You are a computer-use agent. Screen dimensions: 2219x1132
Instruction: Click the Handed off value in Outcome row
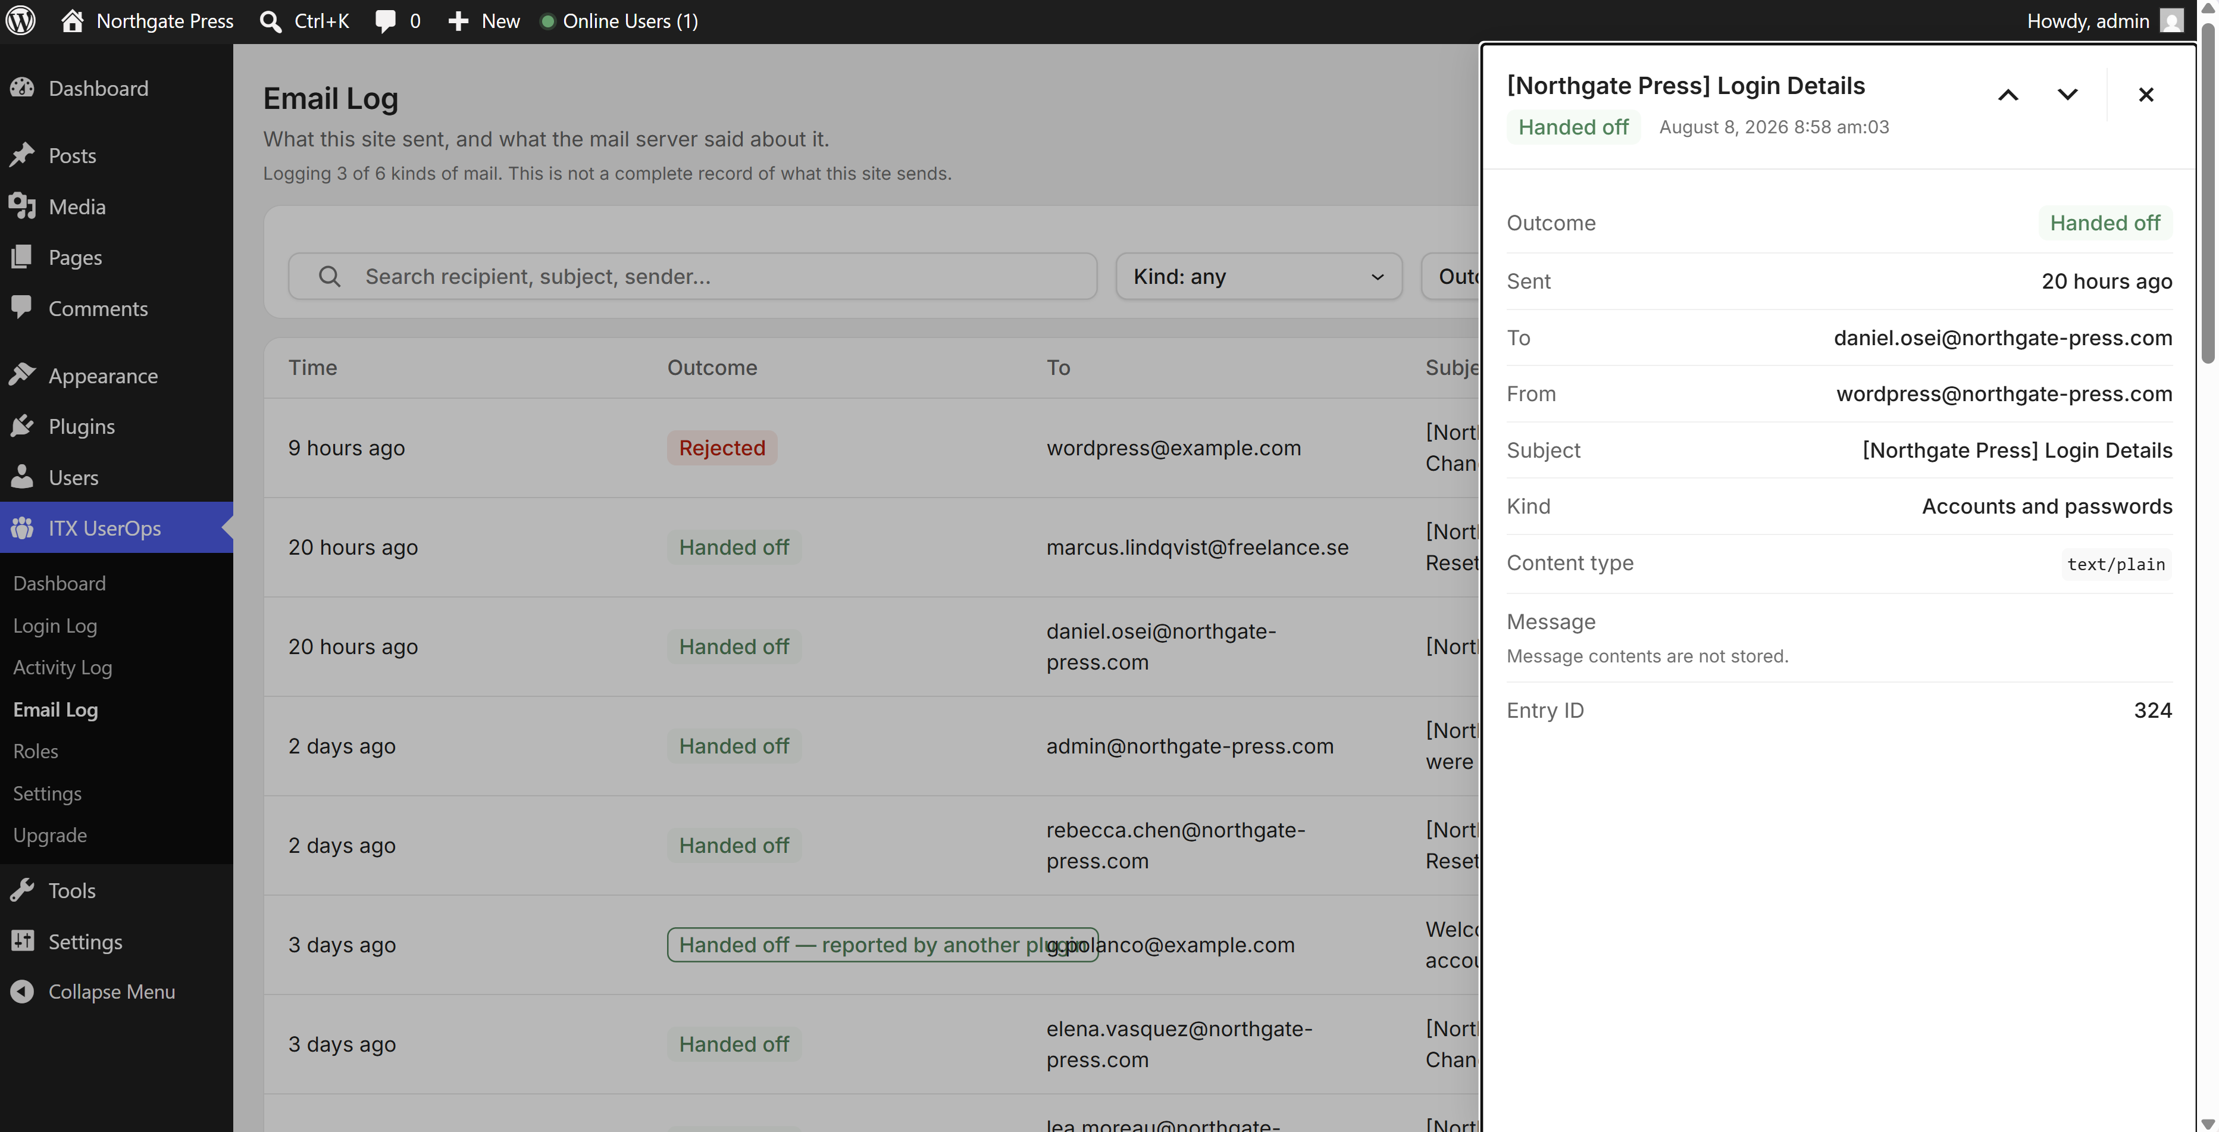(x=2104, y=223)
